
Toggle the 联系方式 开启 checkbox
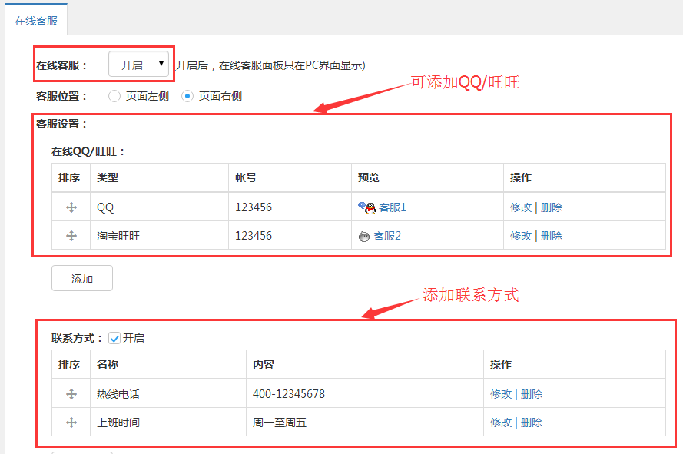tap(114, 338)
